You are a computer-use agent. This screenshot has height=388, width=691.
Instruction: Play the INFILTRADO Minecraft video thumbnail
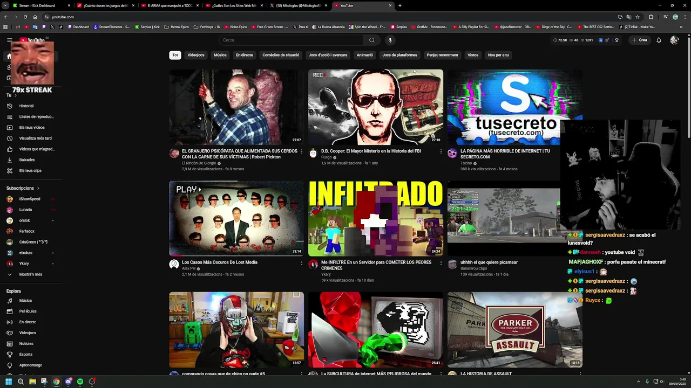[x=376, y=218]
